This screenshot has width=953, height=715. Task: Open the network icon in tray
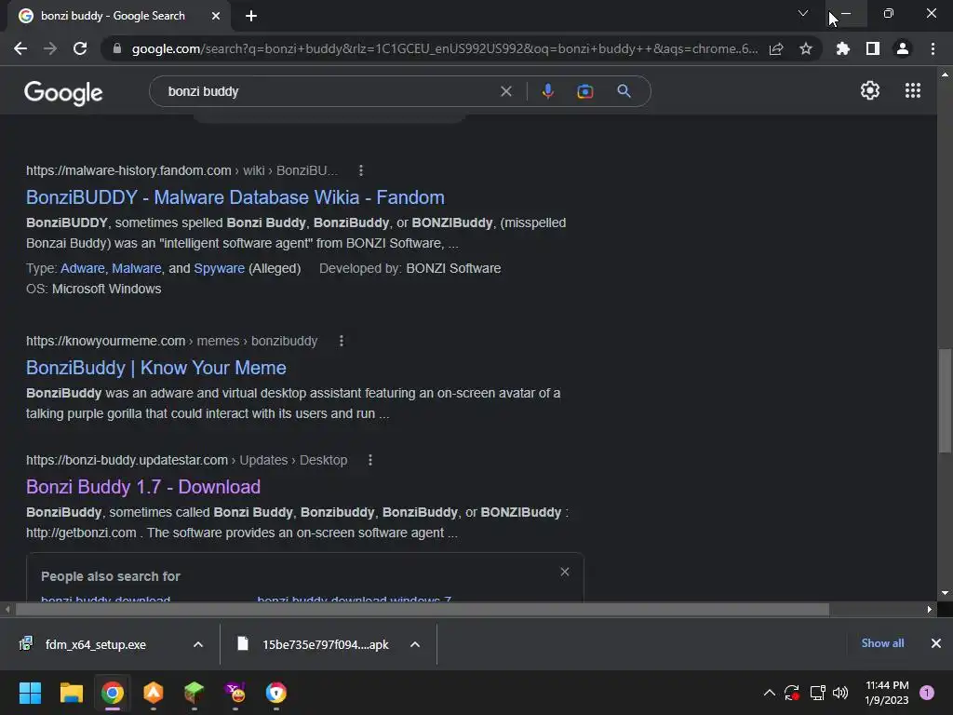817,693
